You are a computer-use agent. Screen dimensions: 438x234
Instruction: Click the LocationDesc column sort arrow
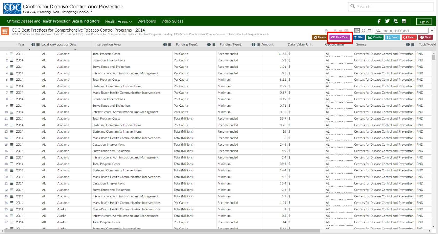(x=75, y=49)
